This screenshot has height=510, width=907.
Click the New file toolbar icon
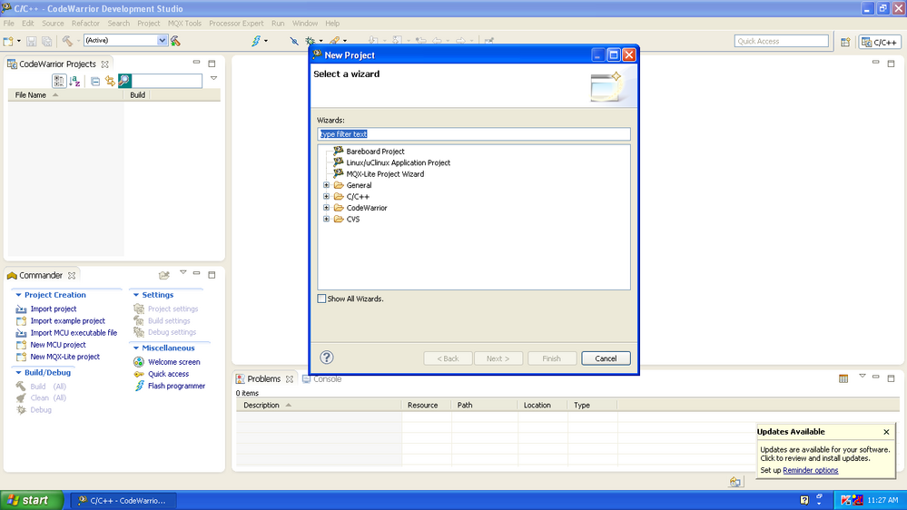coord(8,41)
